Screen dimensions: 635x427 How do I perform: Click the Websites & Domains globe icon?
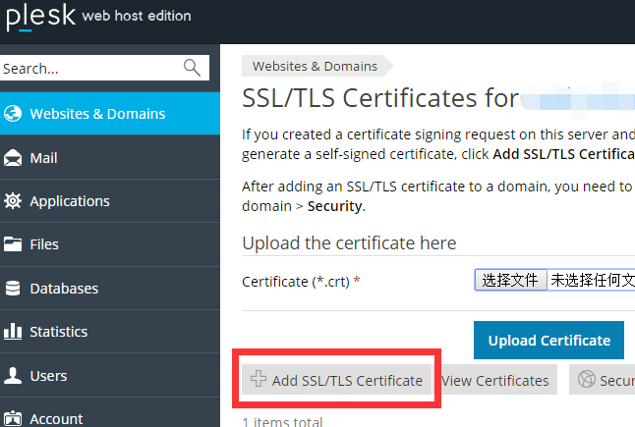[13, 114]
